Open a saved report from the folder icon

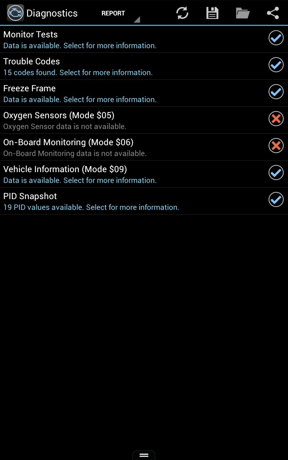(x=243, y=13)
